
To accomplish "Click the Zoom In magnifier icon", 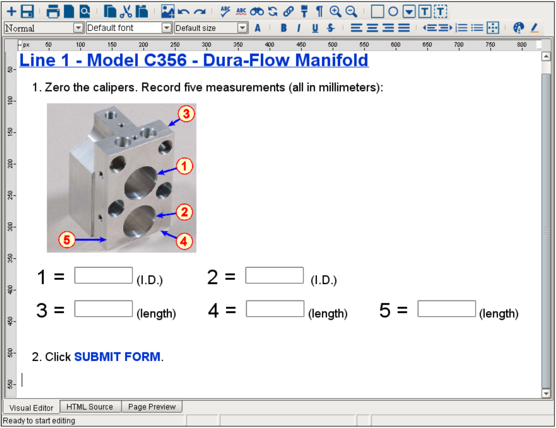I will coord(335,11).
